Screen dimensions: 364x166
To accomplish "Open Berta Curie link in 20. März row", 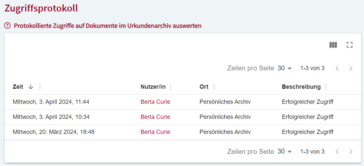I will pyautogui.click(x=155, y=132).
